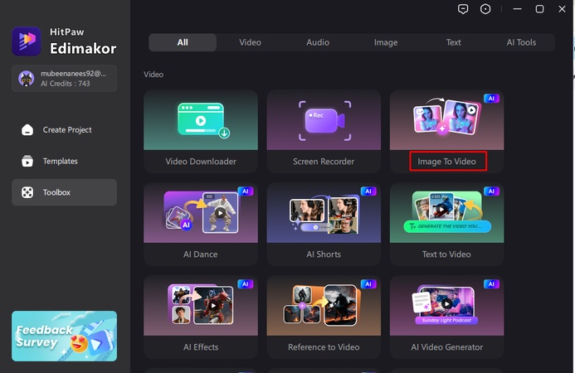Switch to the AI Tools tab
Viewport: 575px width, 373px height.
521,42
